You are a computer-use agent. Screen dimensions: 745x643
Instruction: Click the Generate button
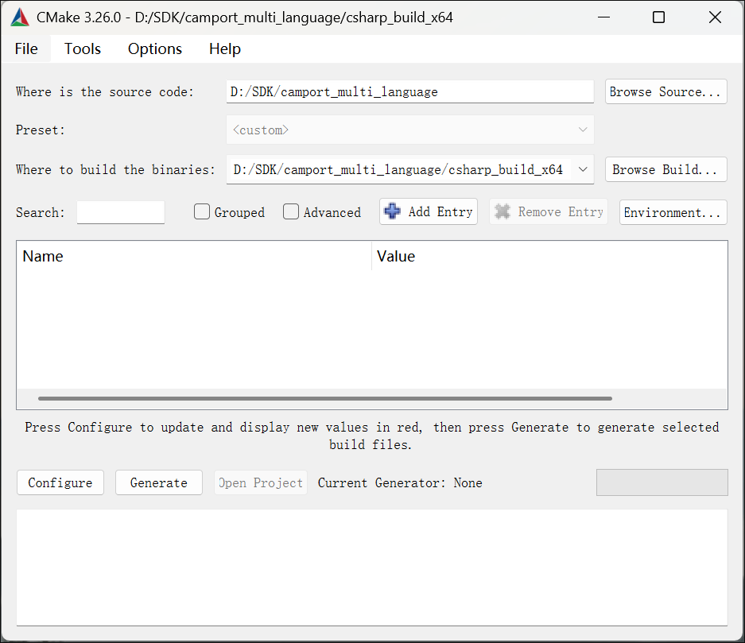(159, 482)
